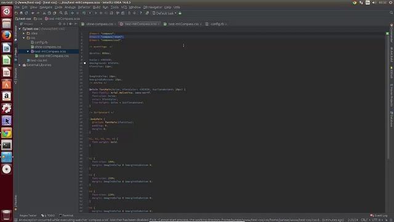Click the tool window toggle icon in status bar corner

point(16,220)
